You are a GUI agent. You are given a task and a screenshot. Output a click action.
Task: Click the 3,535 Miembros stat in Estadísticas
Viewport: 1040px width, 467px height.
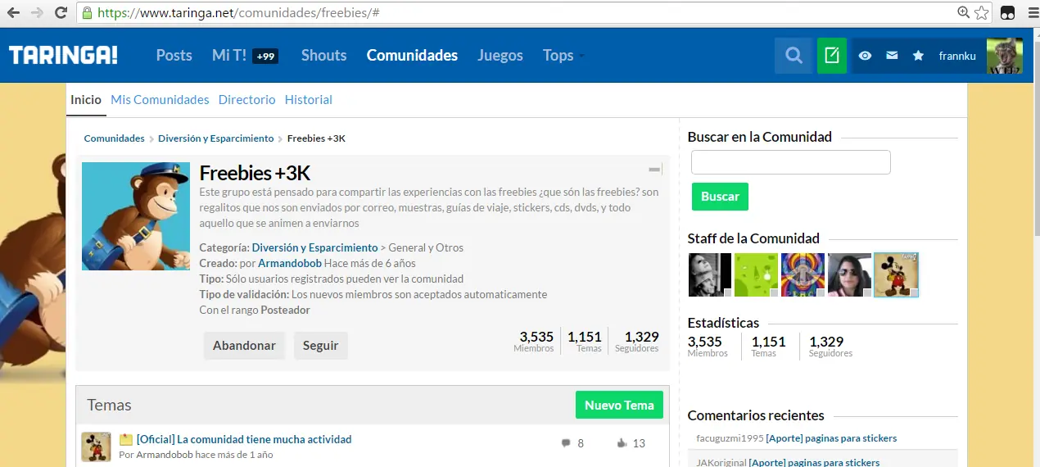click(x=708, y=347)
